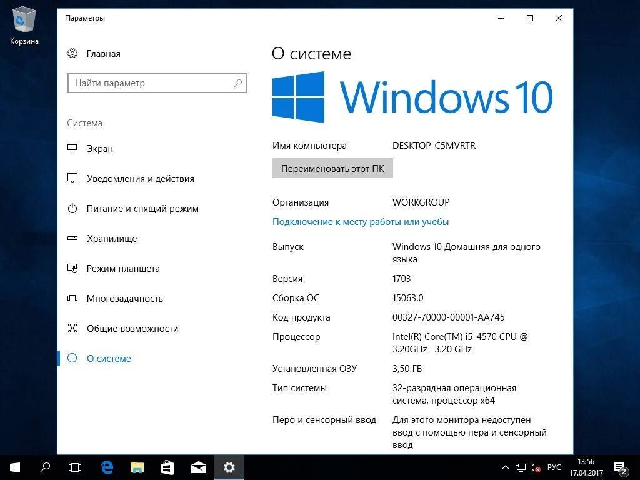Click the Многозадачность icon
Viewport: 640px width, 480px height.
[x=72, y=298]
